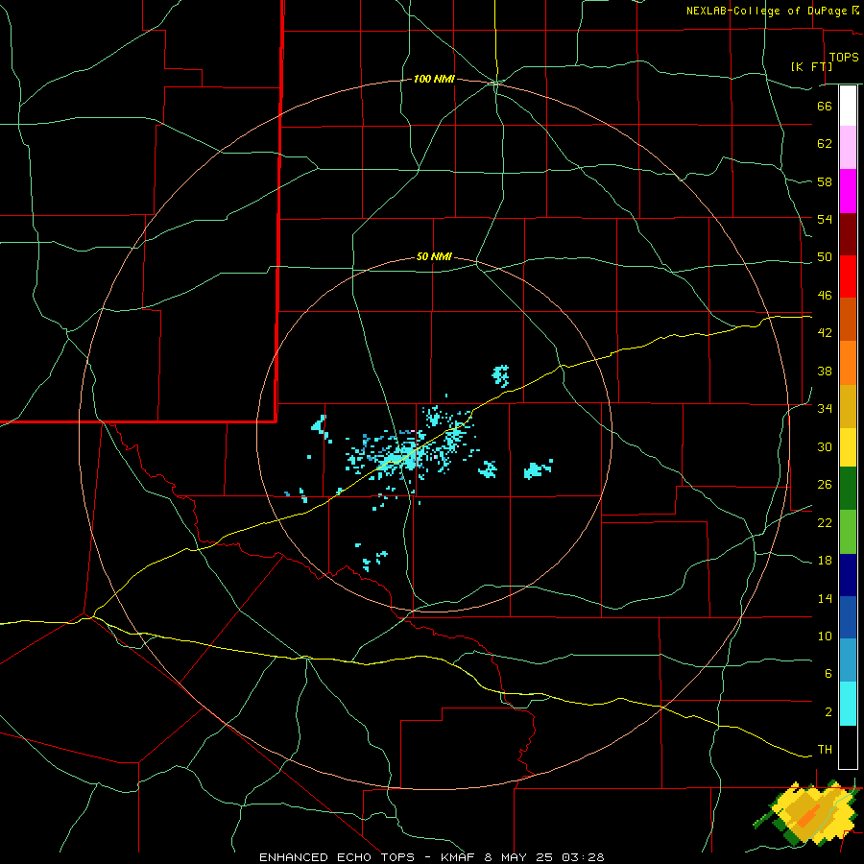Viewport: 864px width, 864px height.
Task: Click the ENHANCED ECHO TOPS product title
Action: tap(337, 857)
